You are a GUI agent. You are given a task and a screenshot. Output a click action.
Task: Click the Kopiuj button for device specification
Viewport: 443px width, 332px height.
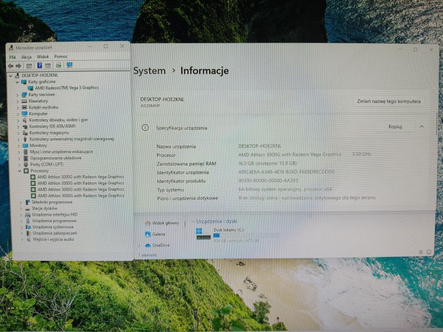[395, 127]
